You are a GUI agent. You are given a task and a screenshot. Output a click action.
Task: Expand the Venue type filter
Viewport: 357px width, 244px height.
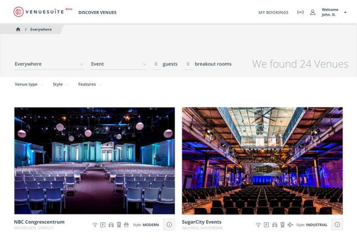29,84
